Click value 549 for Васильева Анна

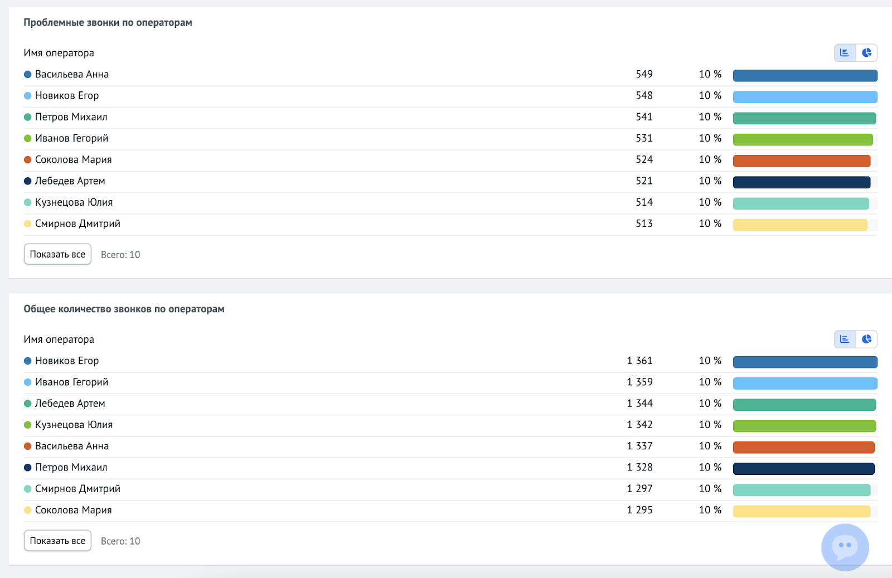(644, 74)
